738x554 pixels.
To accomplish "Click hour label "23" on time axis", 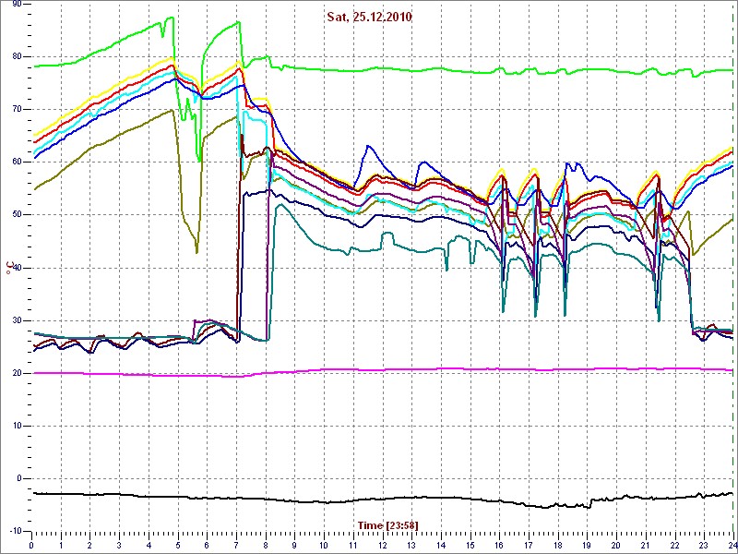I will tap(704, 545).
